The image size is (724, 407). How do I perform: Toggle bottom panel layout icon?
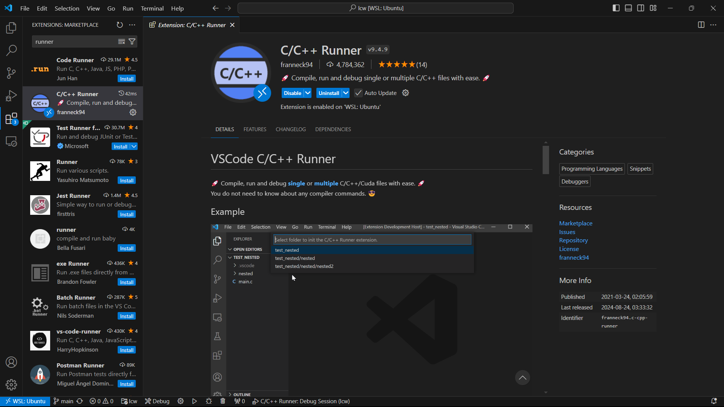(x=628, y=8)
